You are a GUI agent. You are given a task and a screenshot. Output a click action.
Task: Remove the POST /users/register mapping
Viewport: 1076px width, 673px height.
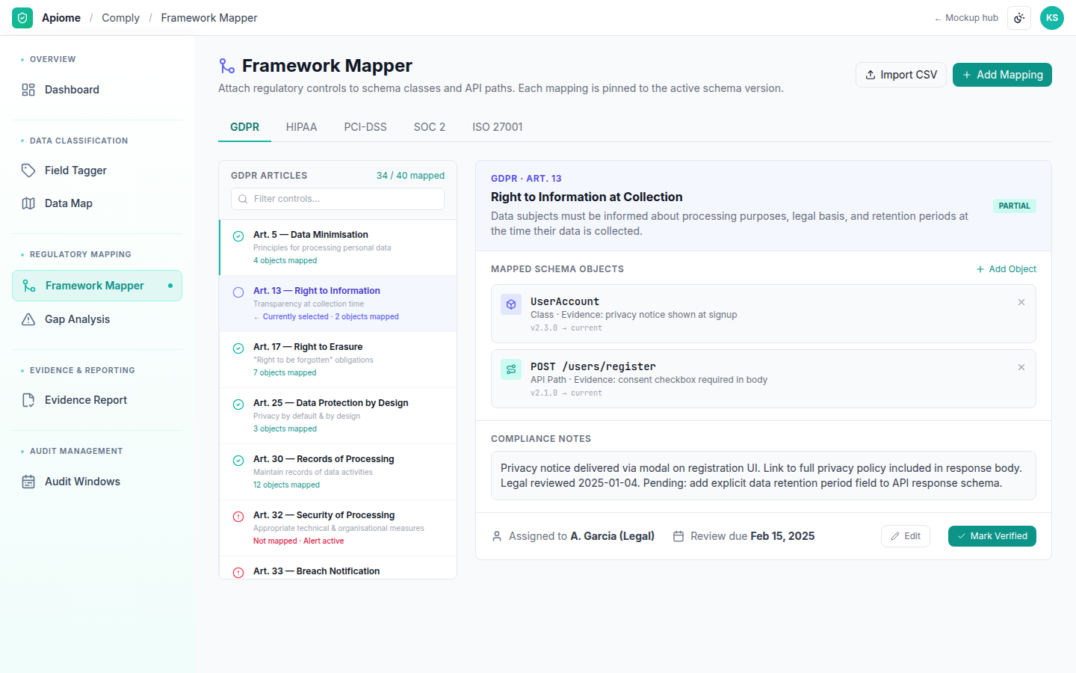1021,367
